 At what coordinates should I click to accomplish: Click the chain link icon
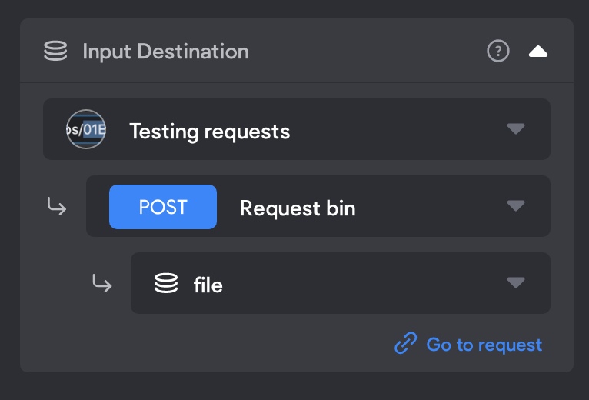[406, 343]
